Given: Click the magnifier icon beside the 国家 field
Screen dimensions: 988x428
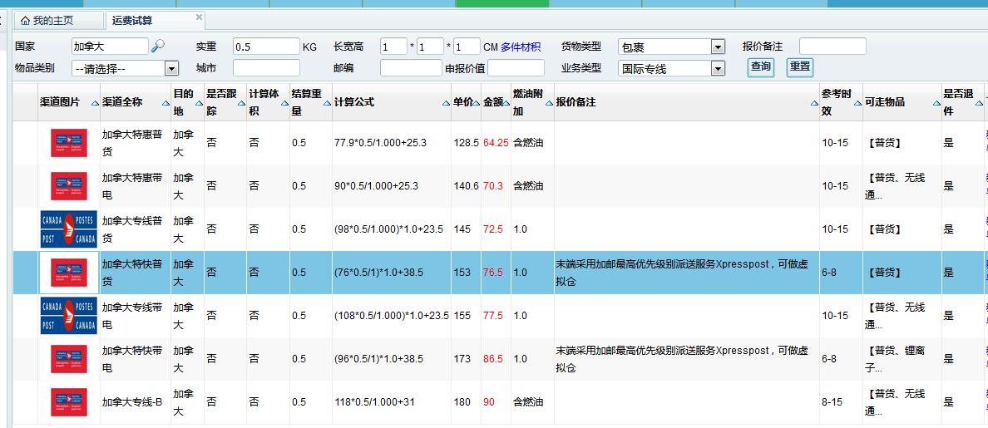Looking at the screenshot, I should tap(158, 47).
